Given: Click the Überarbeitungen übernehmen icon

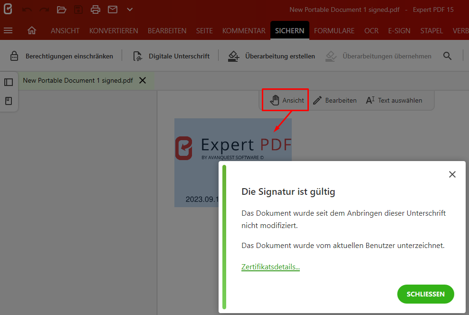Looking at the screenshot, I should click(x=331, y=56).
